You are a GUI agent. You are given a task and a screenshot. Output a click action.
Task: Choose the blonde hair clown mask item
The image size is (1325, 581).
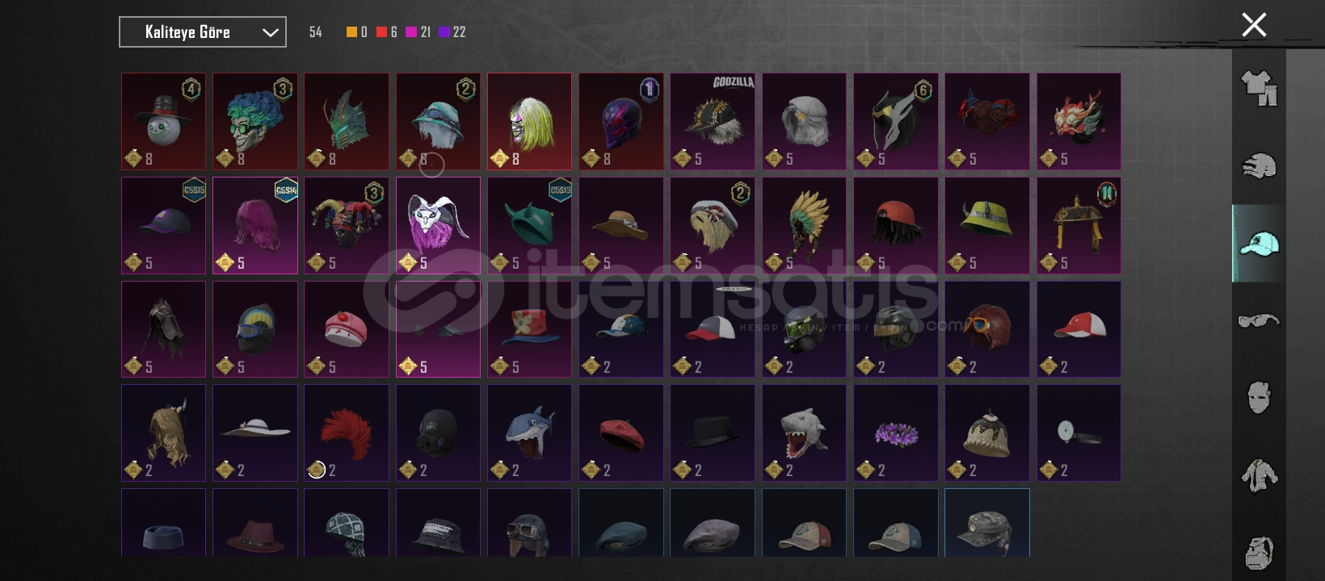pyautogui.click(x=529, y=122)
